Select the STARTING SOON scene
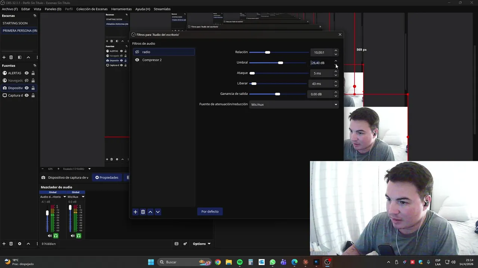The height and width of the screenshot is (268, 478). point(15,23)
